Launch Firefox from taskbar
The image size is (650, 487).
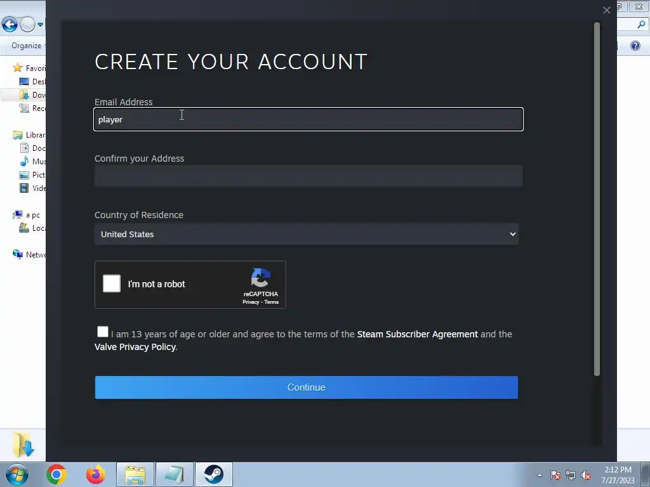tap(96, 474)
